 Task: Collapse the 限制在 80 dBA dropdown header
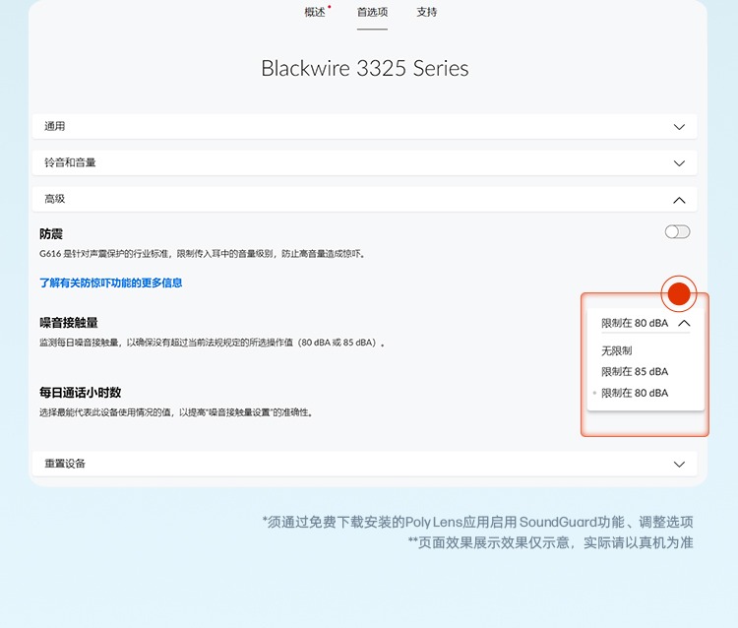point(646,324)
